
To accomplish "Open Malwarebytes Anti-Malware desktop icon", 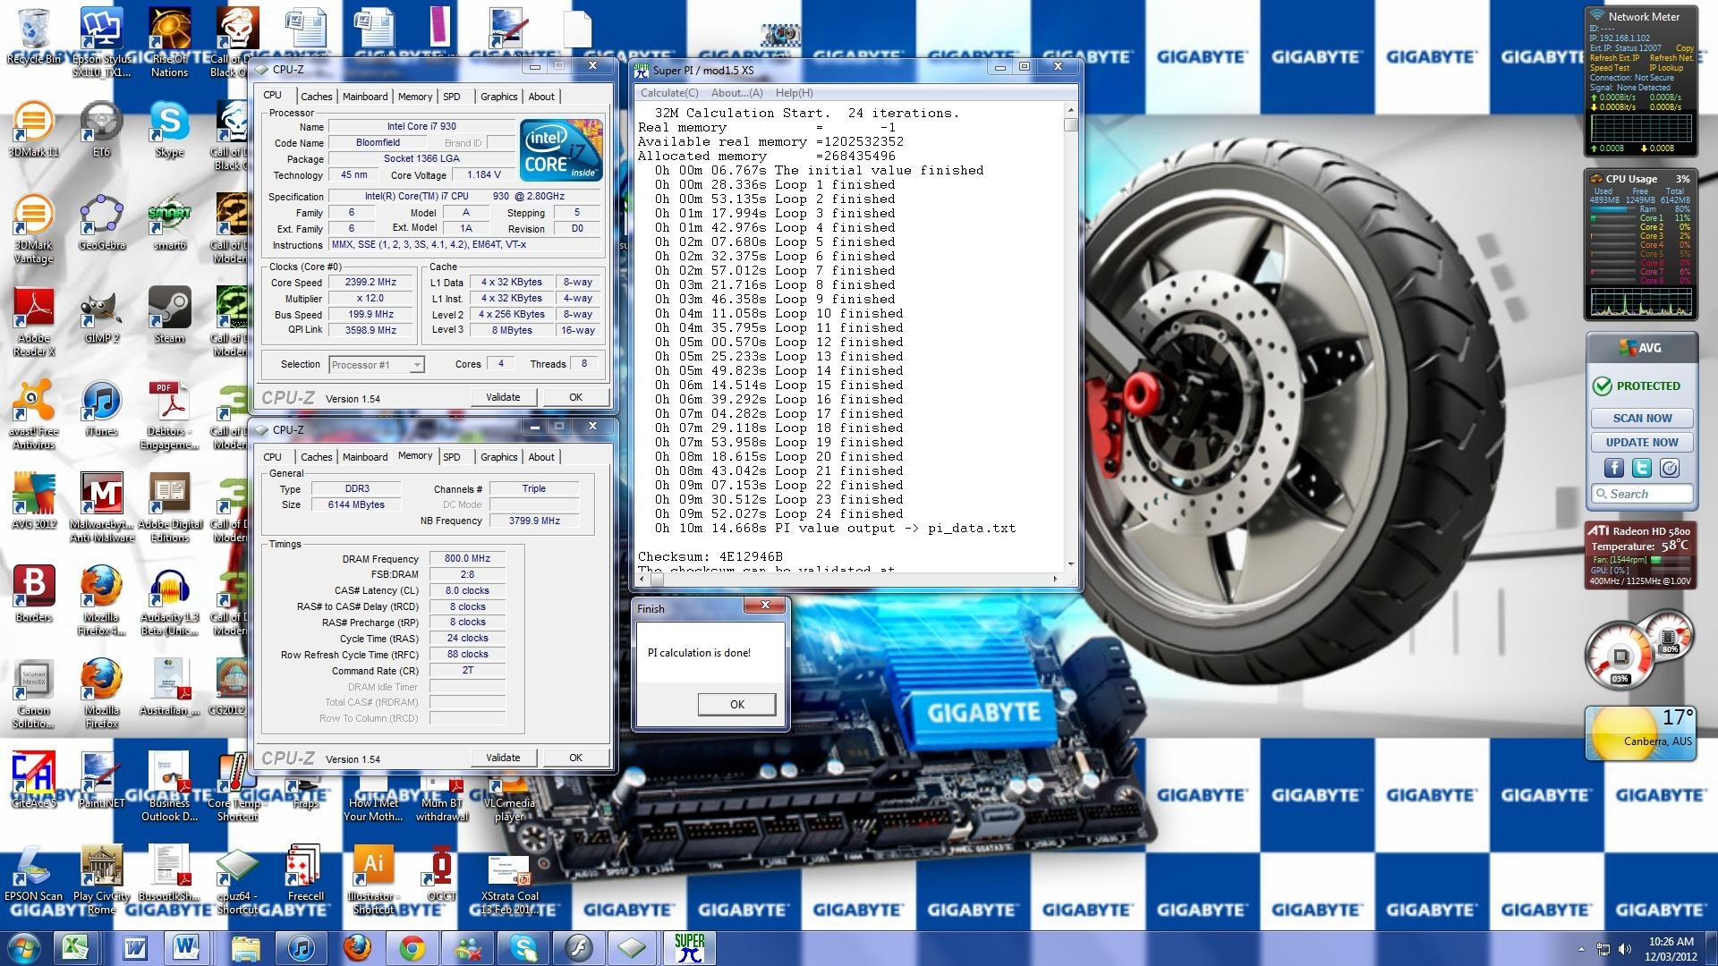I will click(101, 507).
